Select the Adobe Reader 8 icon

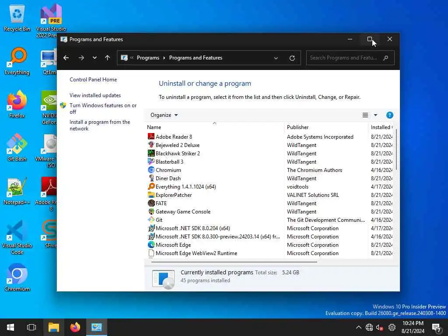pyautogui.click(x=151, y=136)
